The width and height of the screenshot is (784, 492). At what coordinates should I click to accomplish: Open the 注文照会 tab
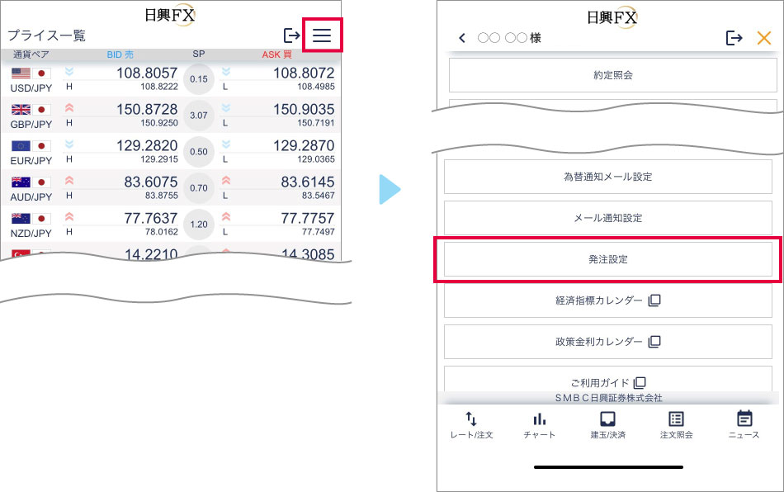[x=676, y=425]
